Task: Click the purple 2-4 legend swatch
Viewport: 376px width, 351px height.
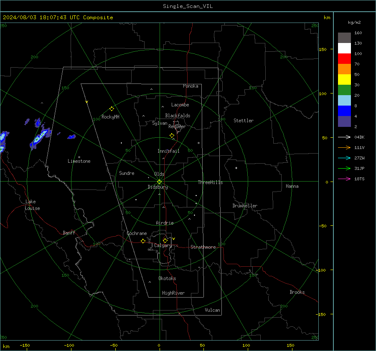Action: [x=344, y=121]
